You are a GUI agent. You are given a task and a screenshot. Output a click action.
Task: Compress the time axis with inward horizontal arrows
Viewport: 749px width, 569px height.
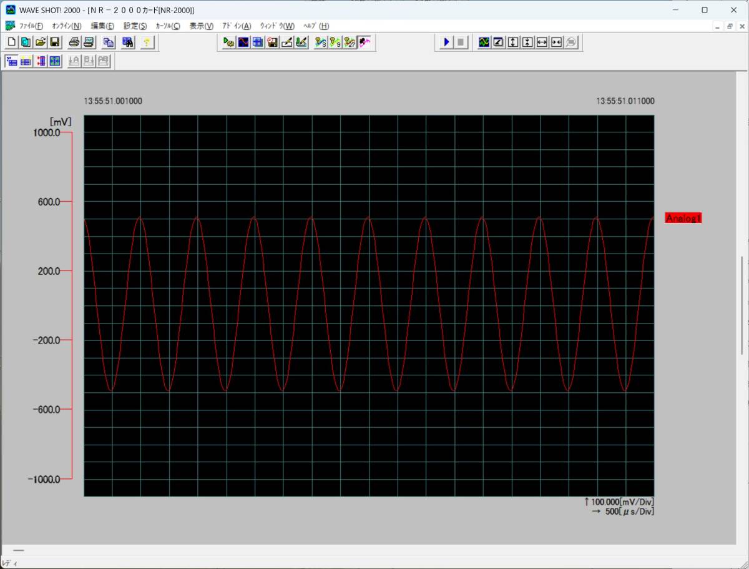pos(556,42)
